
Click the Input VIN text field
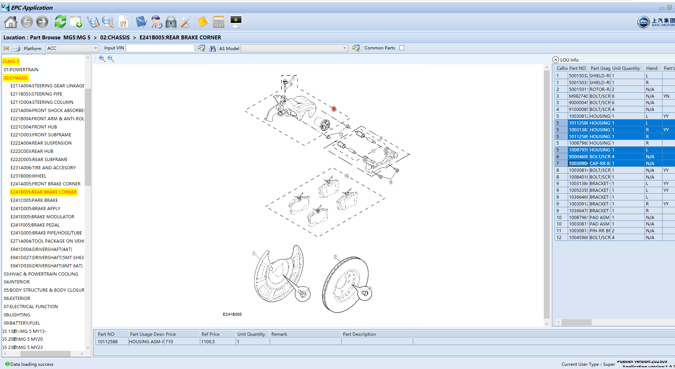(160, 48)
